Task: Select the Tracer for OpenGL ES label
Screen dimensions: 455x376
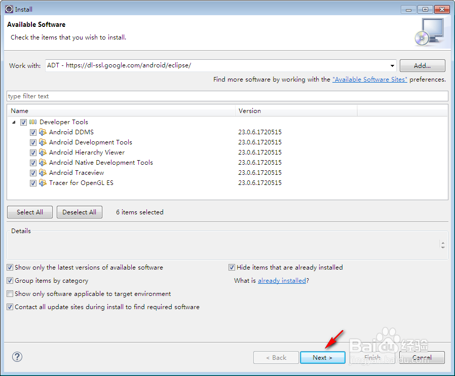Action: click(x=81, y=183)
